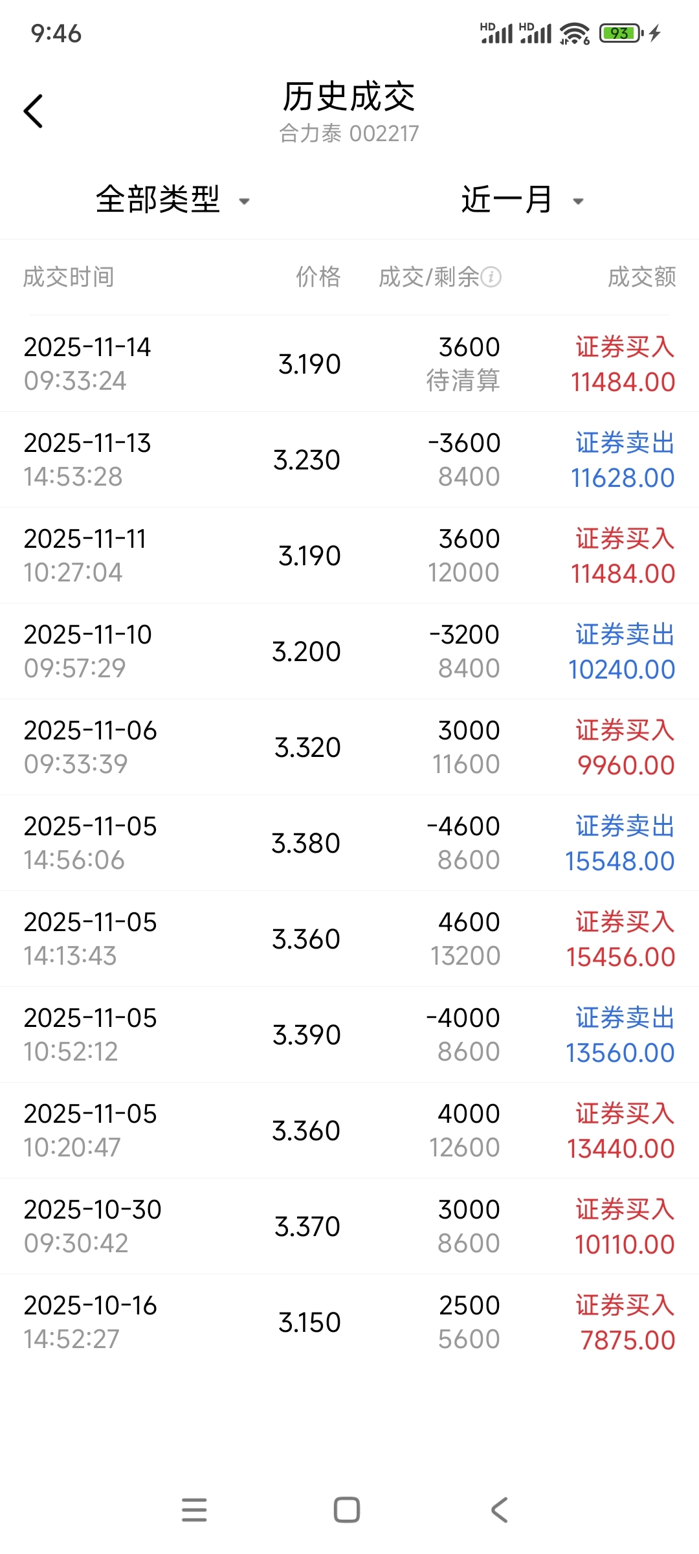This screenshot has width=699, height=1554.
Task: Tap the battery indicator in status bar
Action: pyautogui.click(x=620, y=33)
